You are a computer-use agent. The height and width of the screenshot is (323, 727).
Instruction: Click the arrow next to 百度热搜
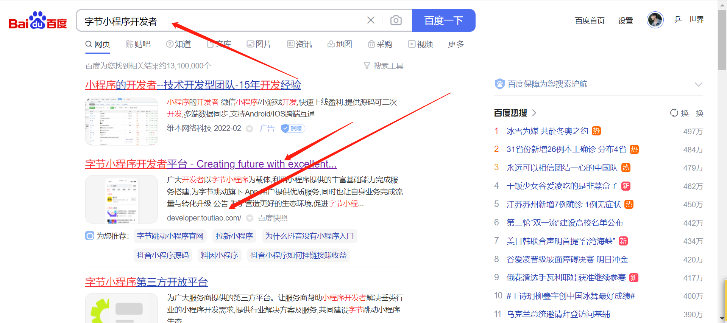(534, 113)
